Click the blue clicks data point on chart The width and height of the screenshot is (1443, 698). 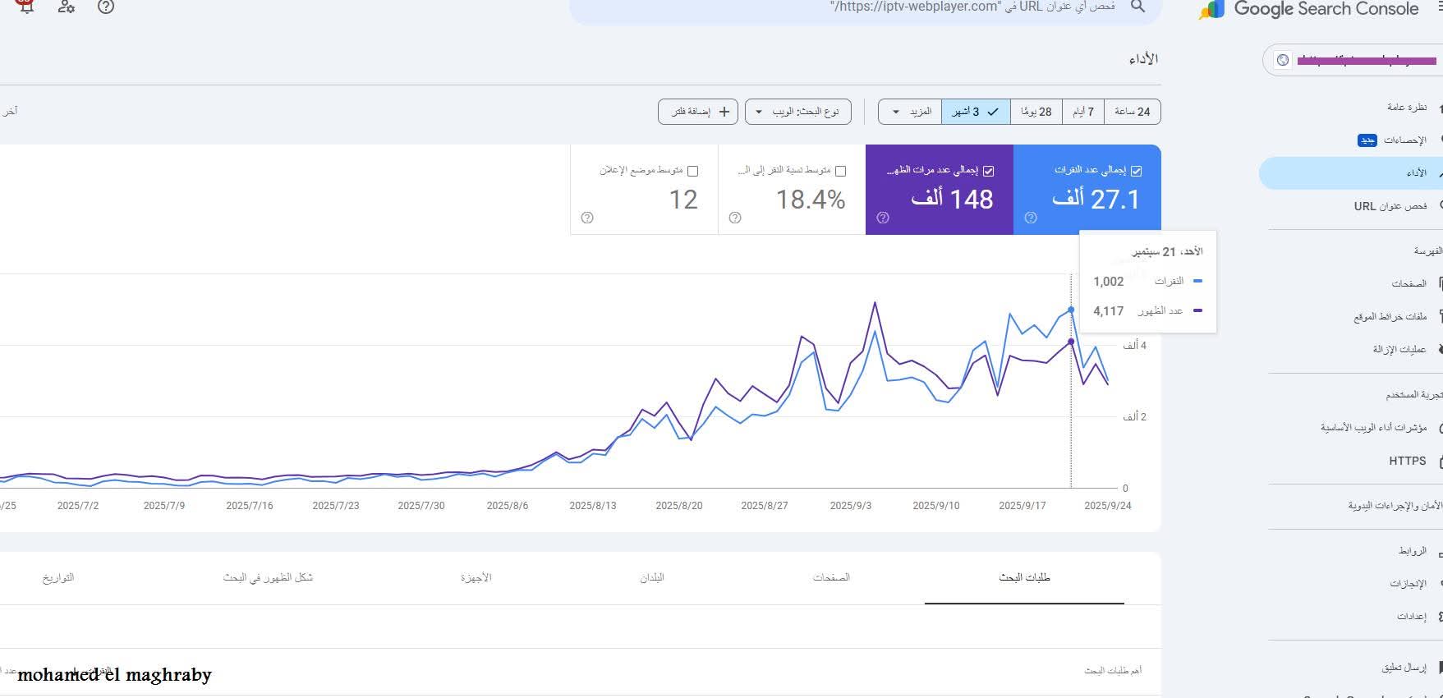click(x=1071, y=310)
